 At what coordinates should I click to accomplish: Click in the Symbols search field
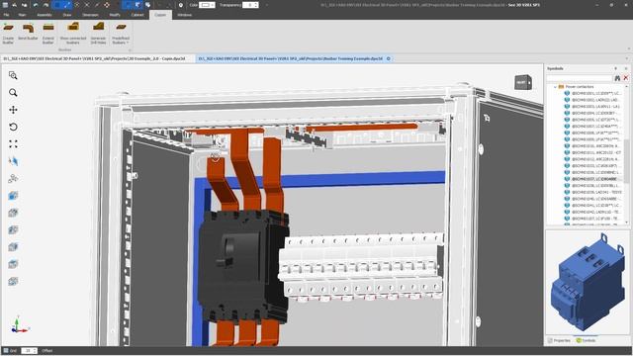pos(580,78)
